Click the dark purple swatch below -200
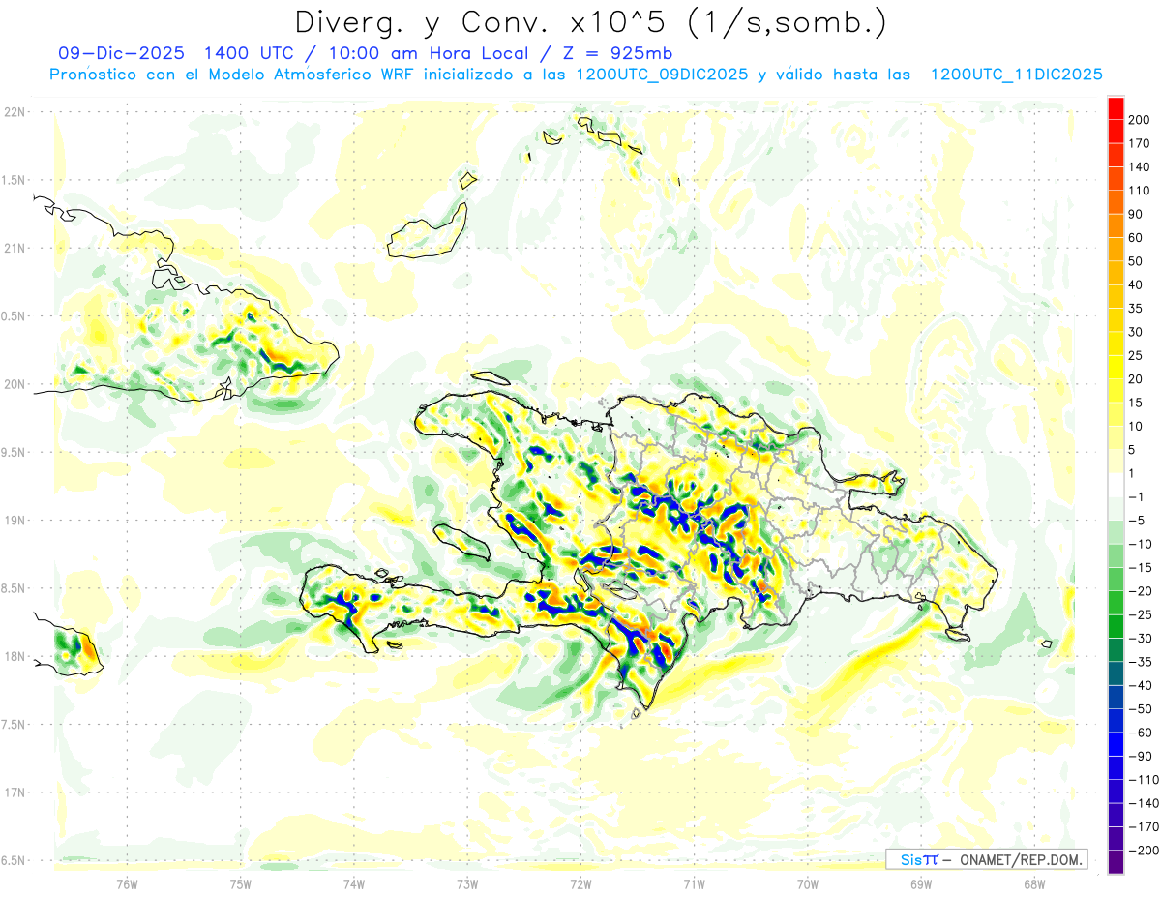The image size is (1161, 897). pos(1116,862)
